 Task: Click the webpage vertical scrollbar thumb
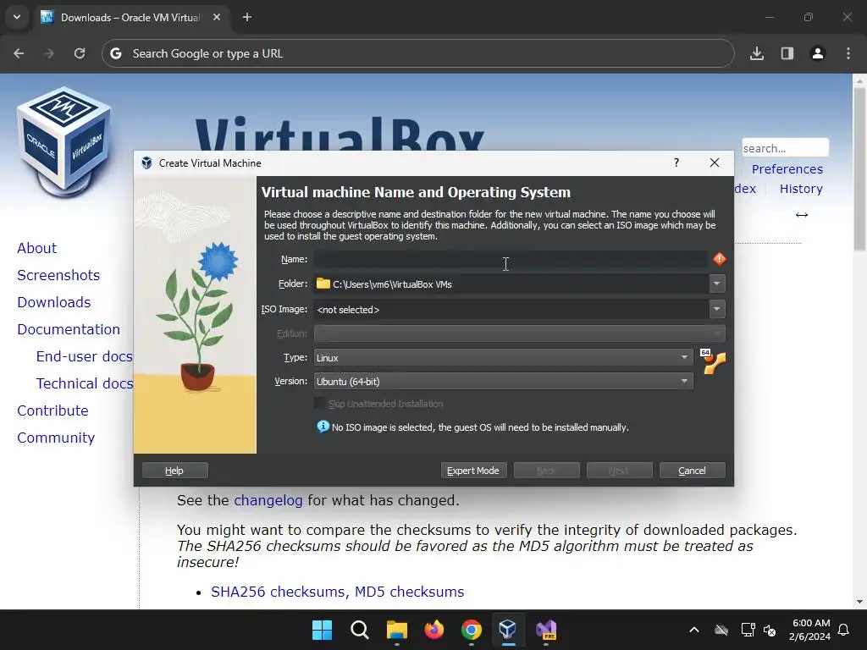tap(859, 168)
